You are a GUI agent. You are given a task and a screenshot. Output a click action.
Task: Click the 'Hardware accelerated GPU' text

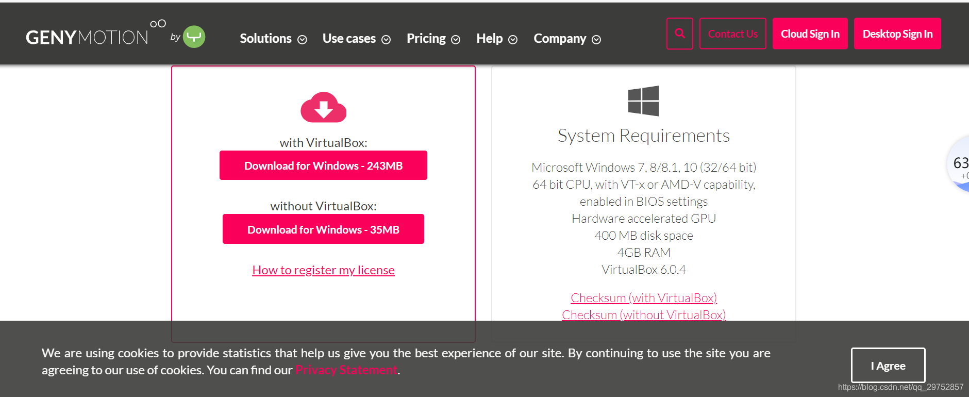[x=644, y=219]
